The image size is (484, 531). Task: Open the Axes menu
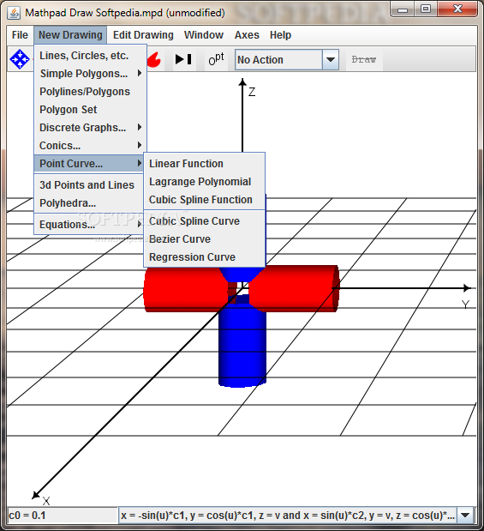tap(247, 35)
